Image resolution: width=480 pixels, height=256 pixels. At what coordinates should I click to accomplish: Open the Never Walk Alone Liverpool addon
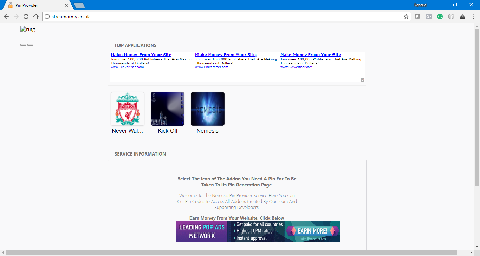pos(128,109)
